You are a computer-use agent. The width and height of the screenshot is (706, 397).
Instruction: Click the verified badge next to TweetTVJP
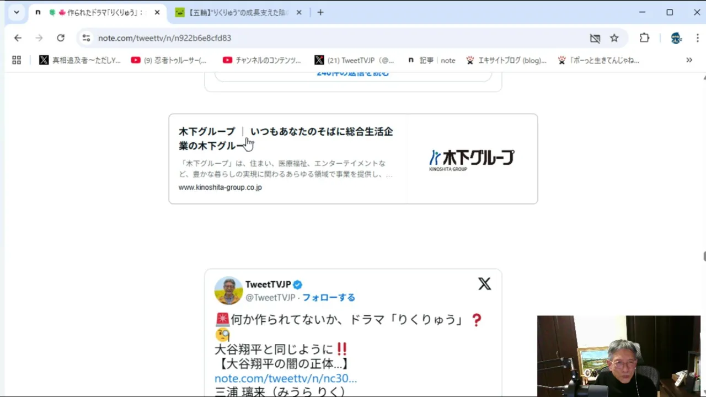click(x=297, y=285)
